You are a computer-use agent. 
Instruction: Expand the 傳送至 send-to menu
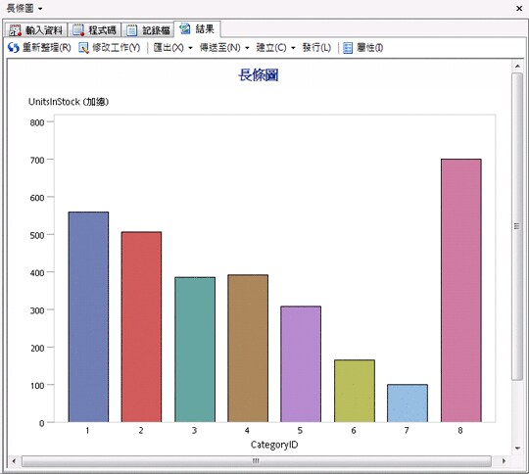point(247,48)
